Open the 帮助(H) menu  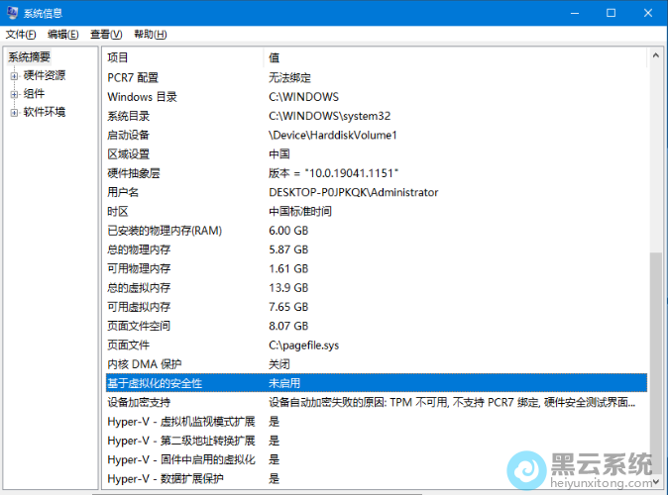click(x=150, y=34)
